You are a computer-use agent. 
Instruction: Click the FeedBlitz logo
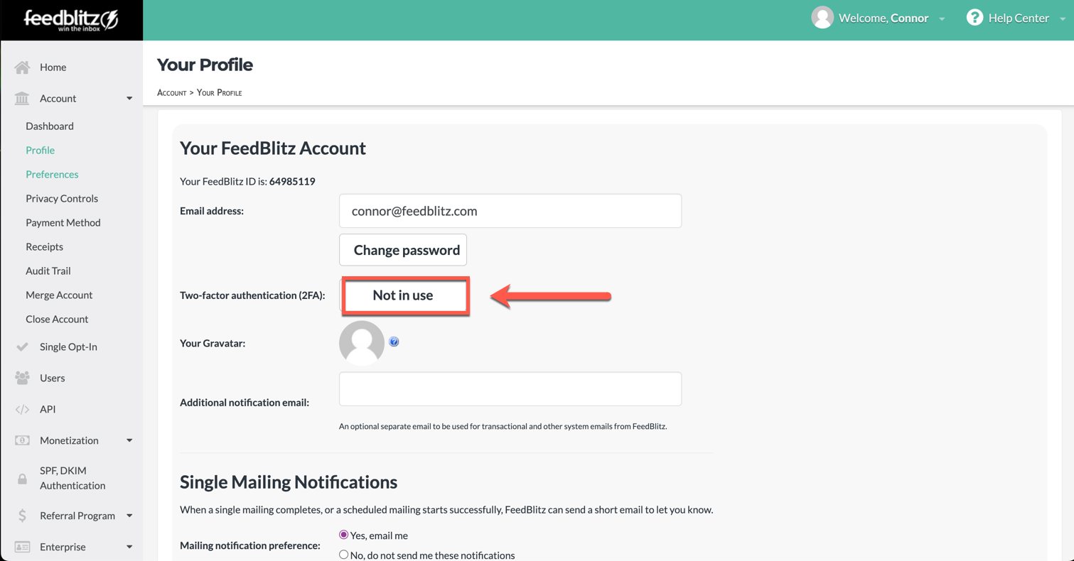tap(71, 20)
